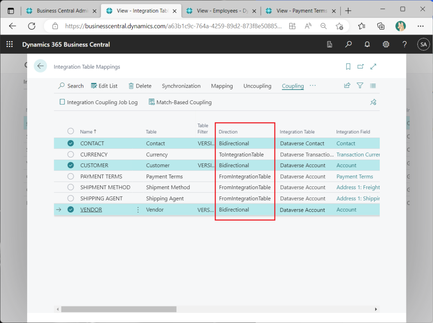This screenshot has height=323, width=433.
Task: Open Read Aloud in the address bar
Action: point(308,26)
